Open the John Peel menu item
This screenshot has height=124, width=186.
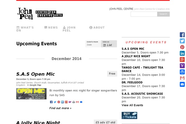point(69,29)
